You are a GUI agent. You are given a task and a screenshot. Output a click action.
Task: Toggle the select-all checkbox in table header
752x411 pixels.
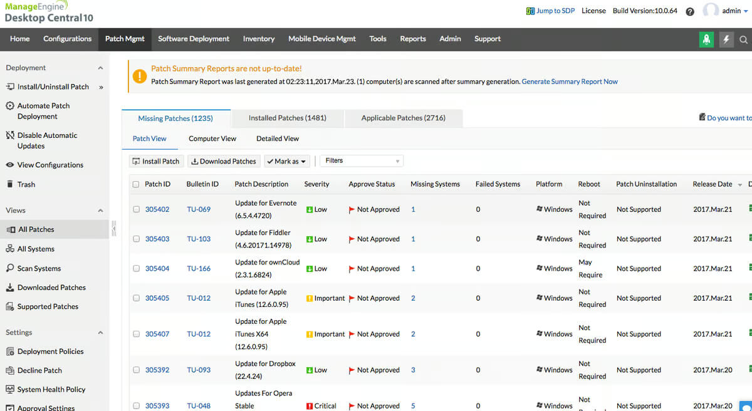click(136, 184)
